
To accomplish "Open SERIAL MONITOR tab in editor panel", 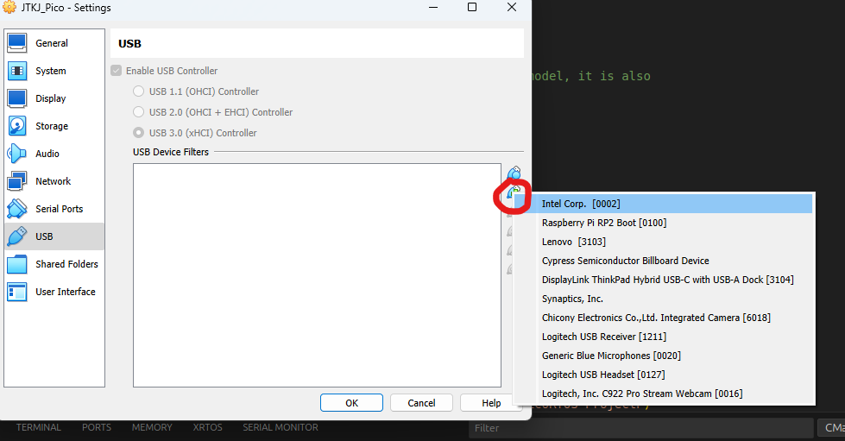I will [x=281, y=427].
